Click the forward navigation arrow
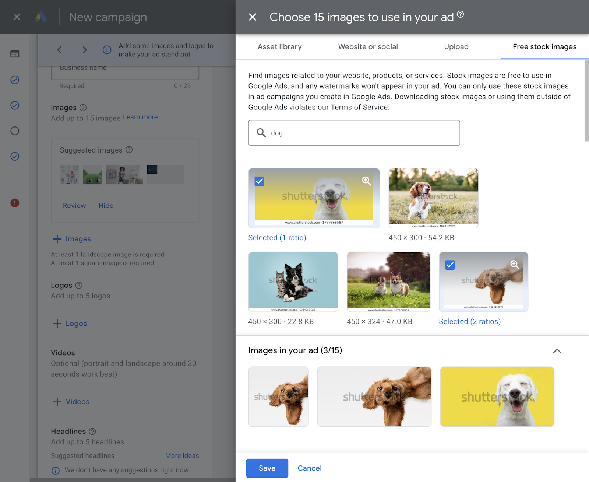This screenshot has height=482, width=589. (x=85, y=50)
